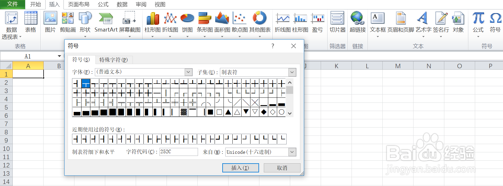This screenshot has height=186, width=503.
Task: Insert a 柱形图 sparkline
Action: pyautogui.click(x=300, y=22)
